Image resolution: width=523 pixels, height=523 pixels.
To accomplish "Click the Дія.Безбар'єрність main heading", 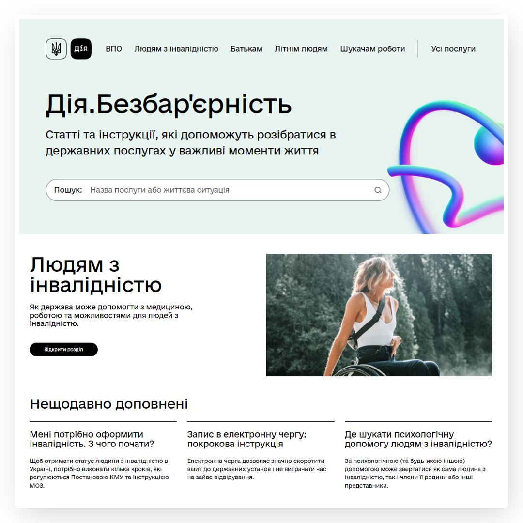I will (x=169, y=105).
